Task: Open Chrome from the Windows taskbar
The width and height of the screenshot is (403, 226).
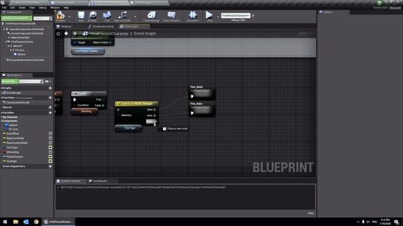Action: coord(36,222)
